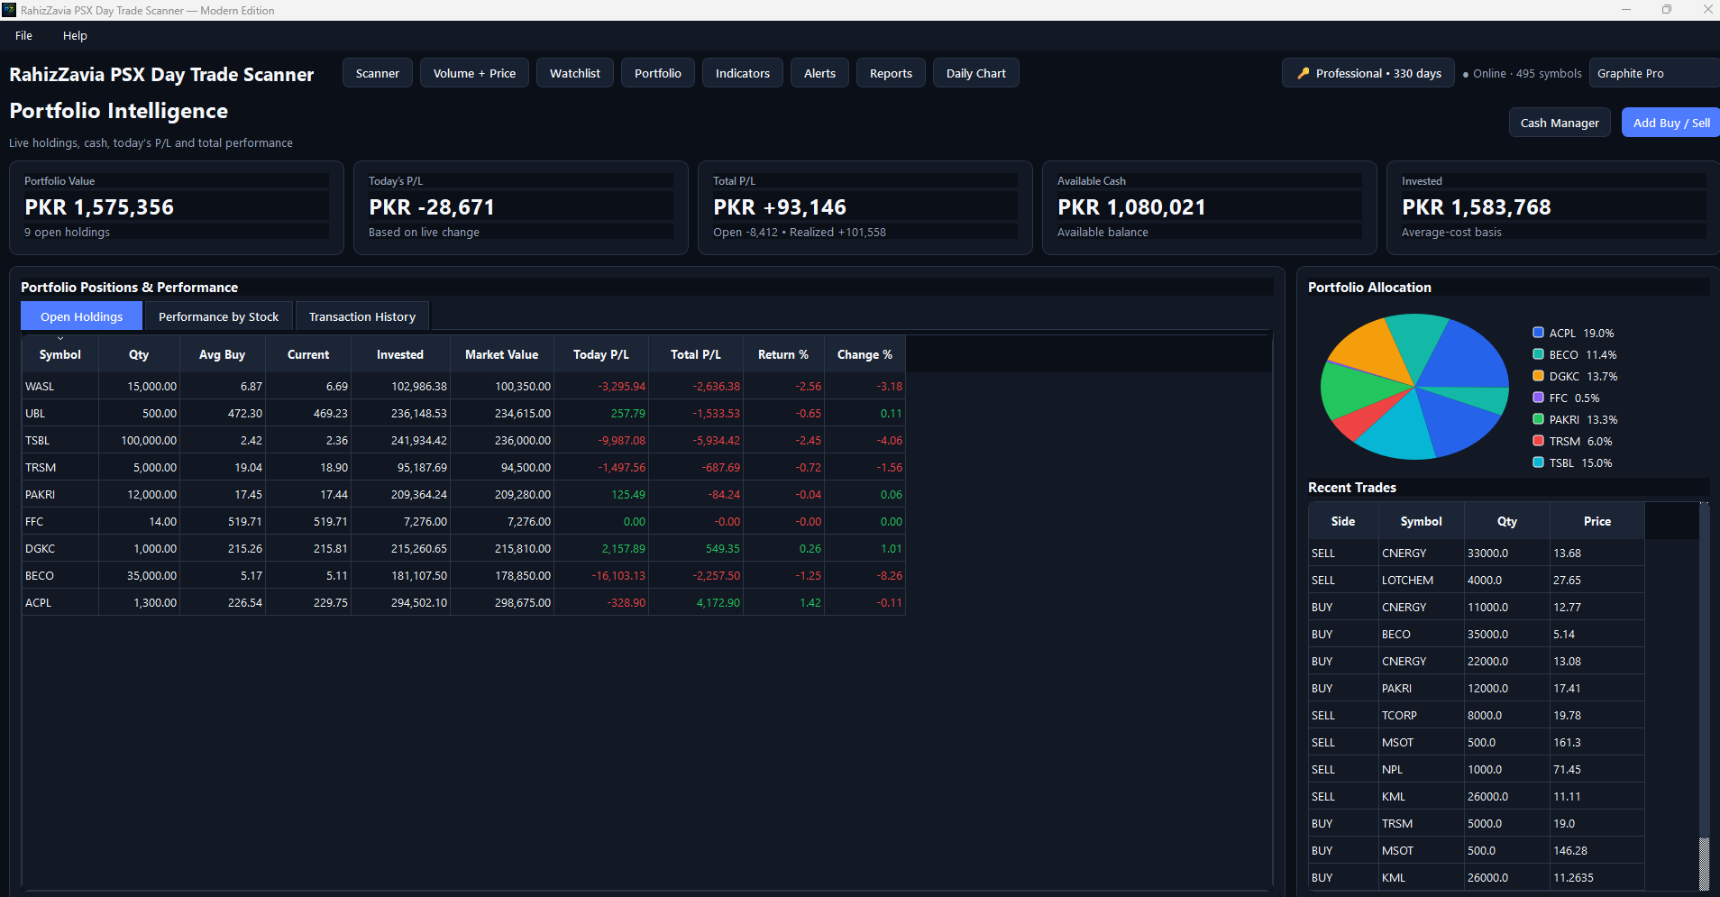Image resolution: width=1720 pixels, height=897 pixels.
Task: Click the DGKC orange legend swatch
Action: click(x=1539, y=376)
